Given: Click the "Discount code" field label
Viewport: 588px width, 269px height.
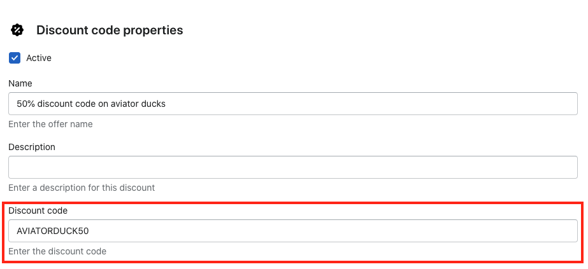Looking at the screenshot, I should [x=38, y=210].
